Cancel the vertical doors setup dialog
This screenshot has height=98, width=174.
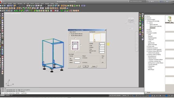pyautogui.click(x=94, y=66)
